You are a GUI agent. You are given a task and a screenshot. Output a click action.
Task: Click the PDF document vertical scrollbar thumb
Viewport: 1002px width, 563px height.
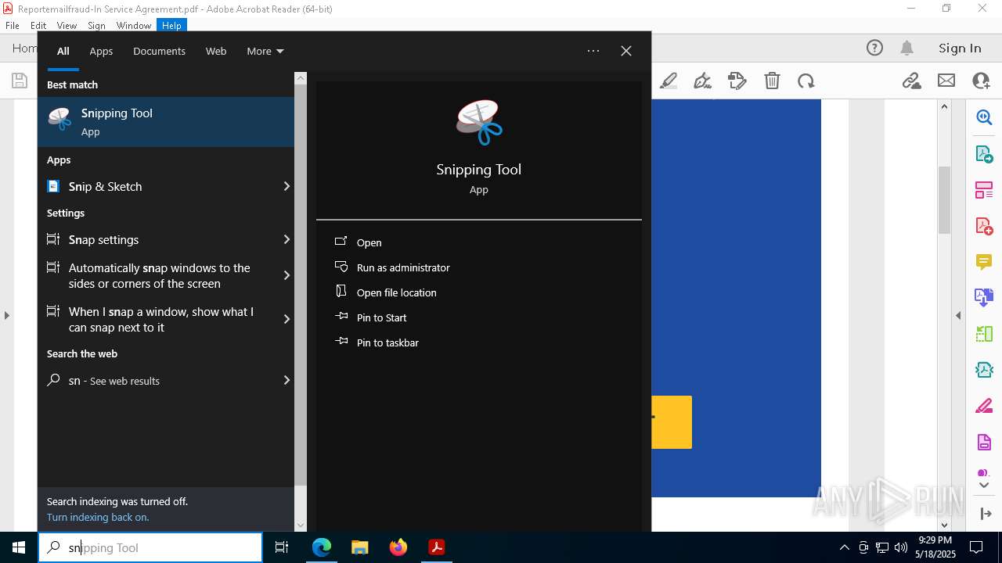(944, 199)
